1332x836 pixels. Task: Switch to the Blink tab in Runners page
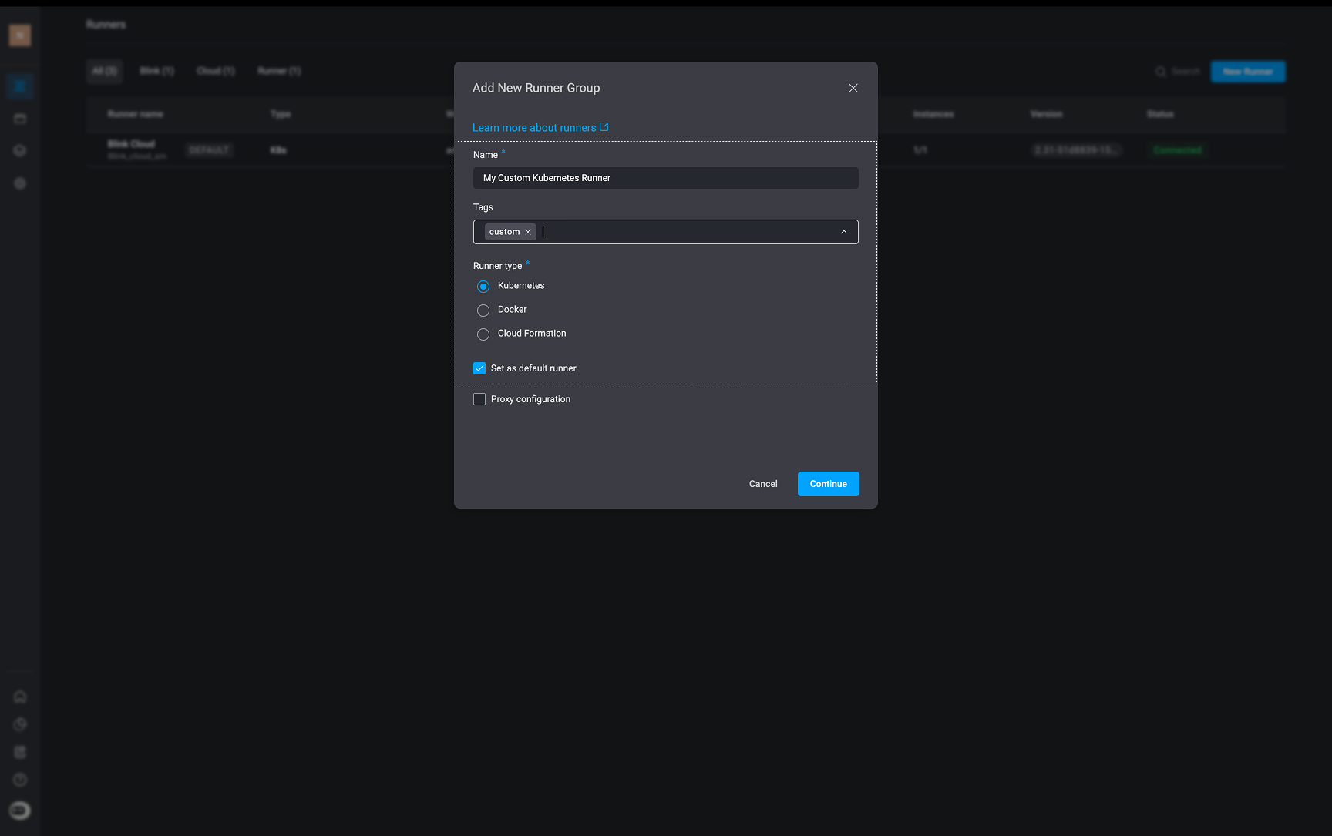[x=156, y=71]
